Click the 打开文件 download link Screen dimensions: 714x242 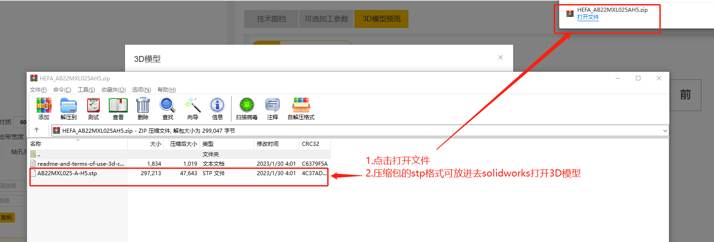click(x=588, y=17)
